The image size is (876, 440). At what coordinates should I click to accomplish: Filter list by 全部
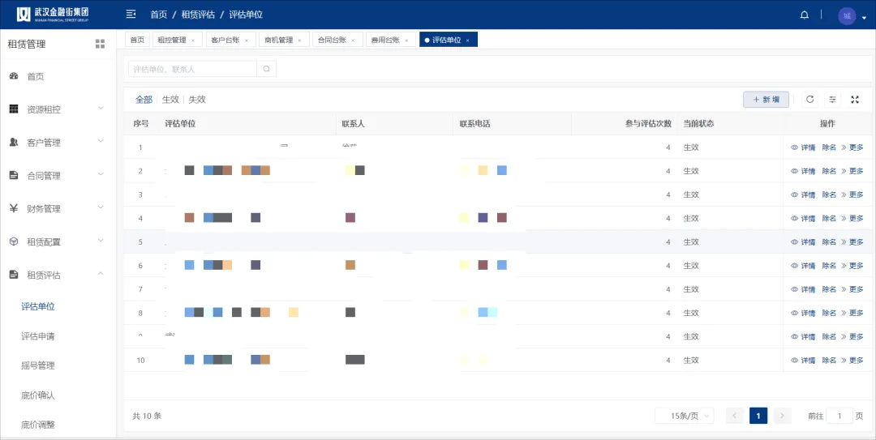pyautogui.click(x=144, y=100)
